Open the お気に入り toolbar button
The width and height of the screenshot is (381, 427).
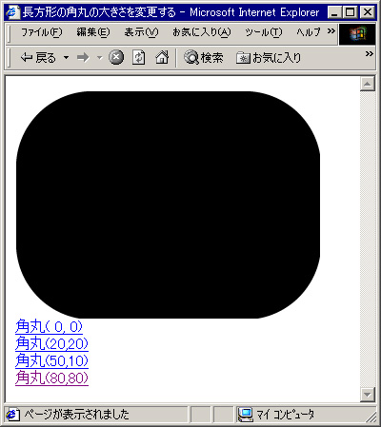pyautogui.click(x=269, y=58)
